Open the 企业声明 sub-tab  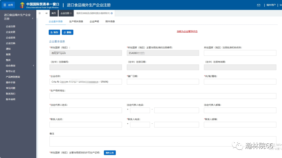(x=94, y=21)
